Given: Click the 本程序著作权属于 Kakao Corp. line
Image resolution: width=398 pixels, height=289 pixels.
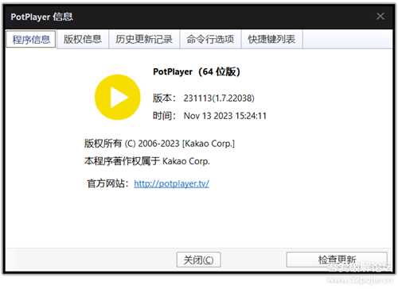Looking at the screenshot, I should click(x=147, y=161).
